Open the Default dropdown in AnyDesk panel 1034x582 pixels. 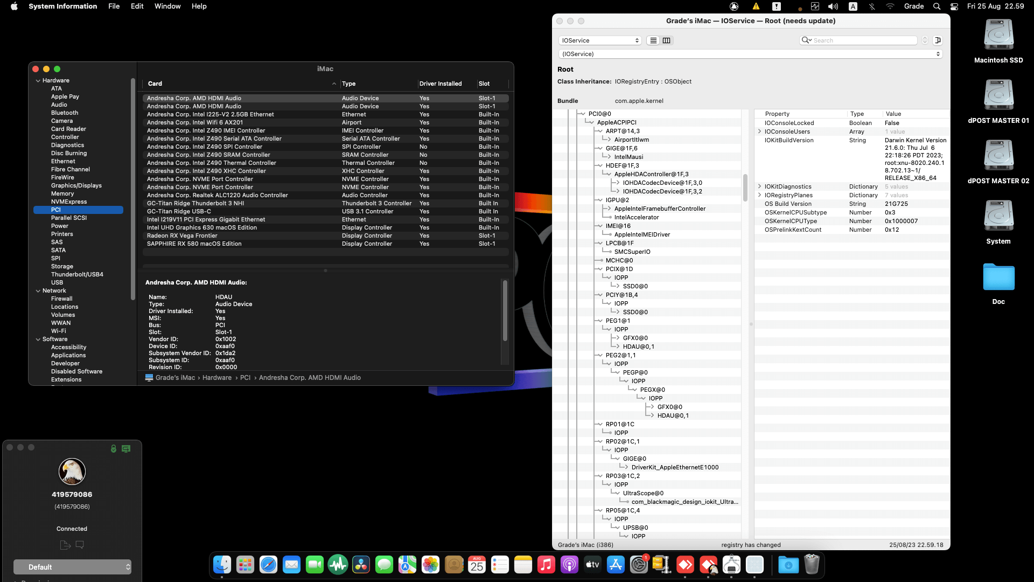coord(72,567)
